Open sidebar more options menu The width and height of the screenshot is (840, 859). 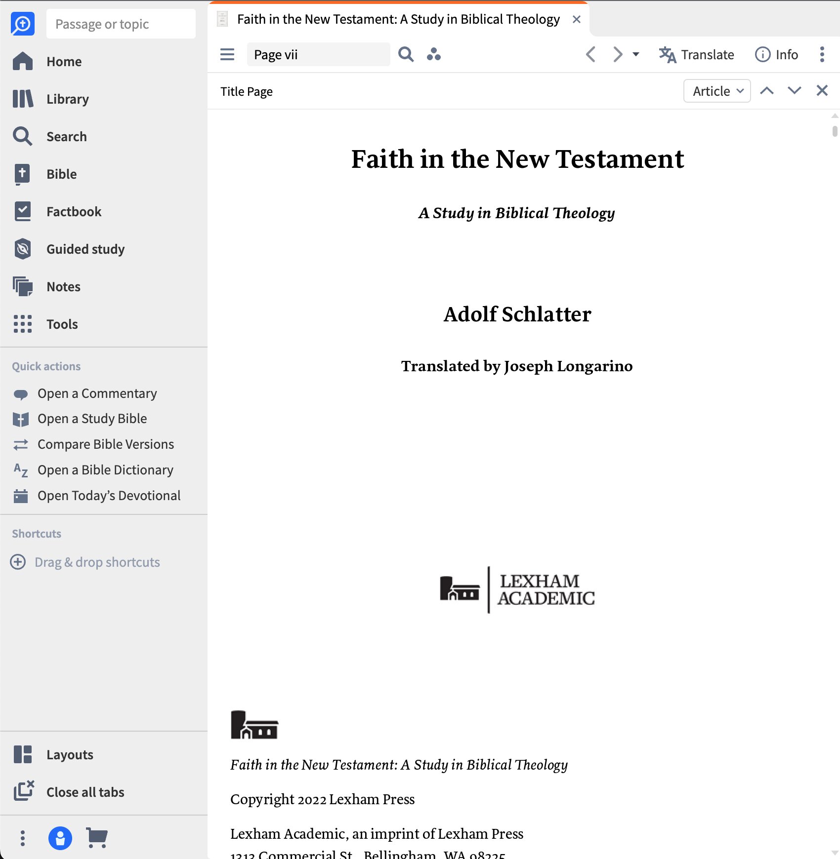coord(23,838)
